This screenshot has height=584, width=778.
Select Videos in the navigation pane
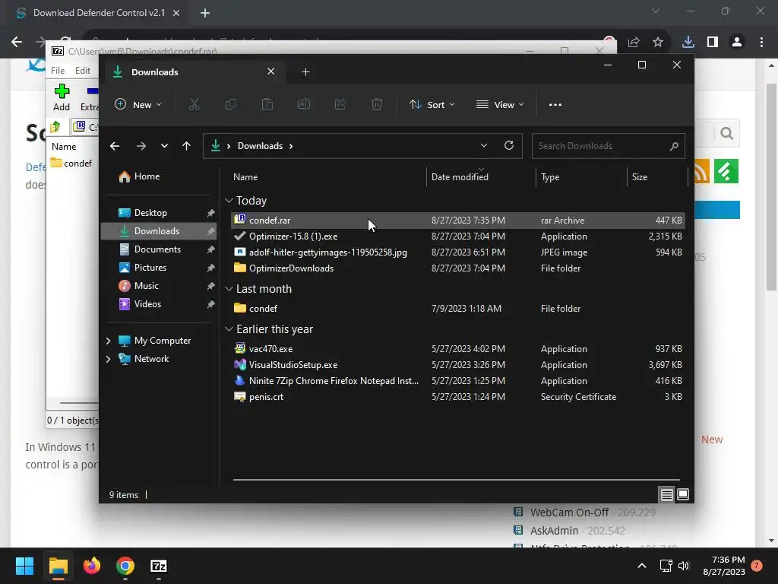pyautogui.click(x=159, y=304)
